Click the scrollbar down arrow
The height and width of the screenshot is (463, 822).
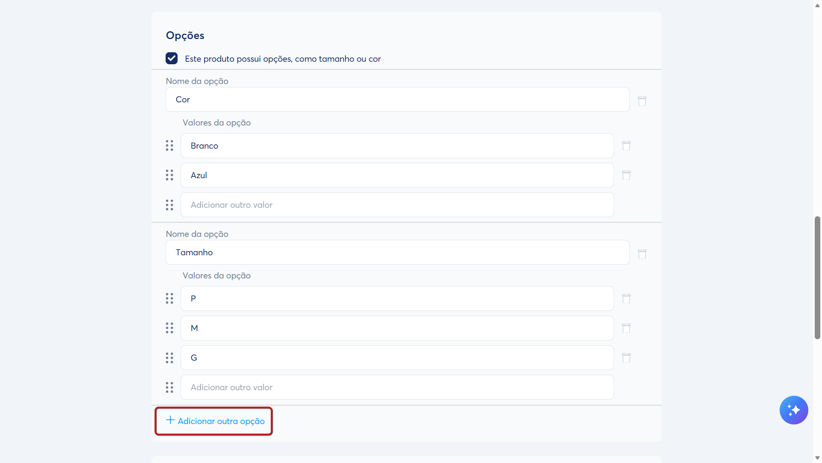(817, 458)
